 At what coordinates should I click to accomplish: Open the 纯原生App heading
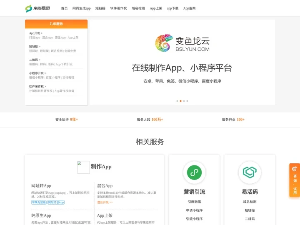coord(41,215)
